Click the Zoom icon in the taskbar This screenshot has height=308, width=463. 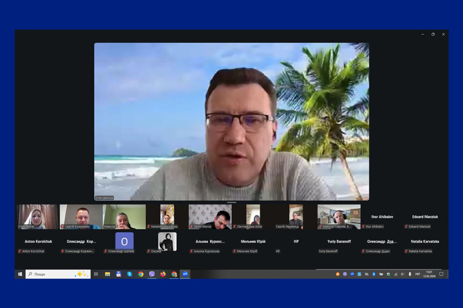point(185,274)
